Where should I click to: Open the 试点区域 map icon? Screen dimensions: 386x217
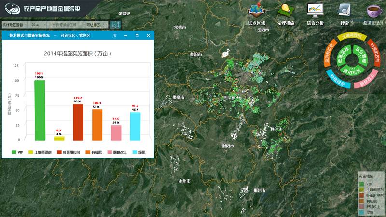[256, 11]
